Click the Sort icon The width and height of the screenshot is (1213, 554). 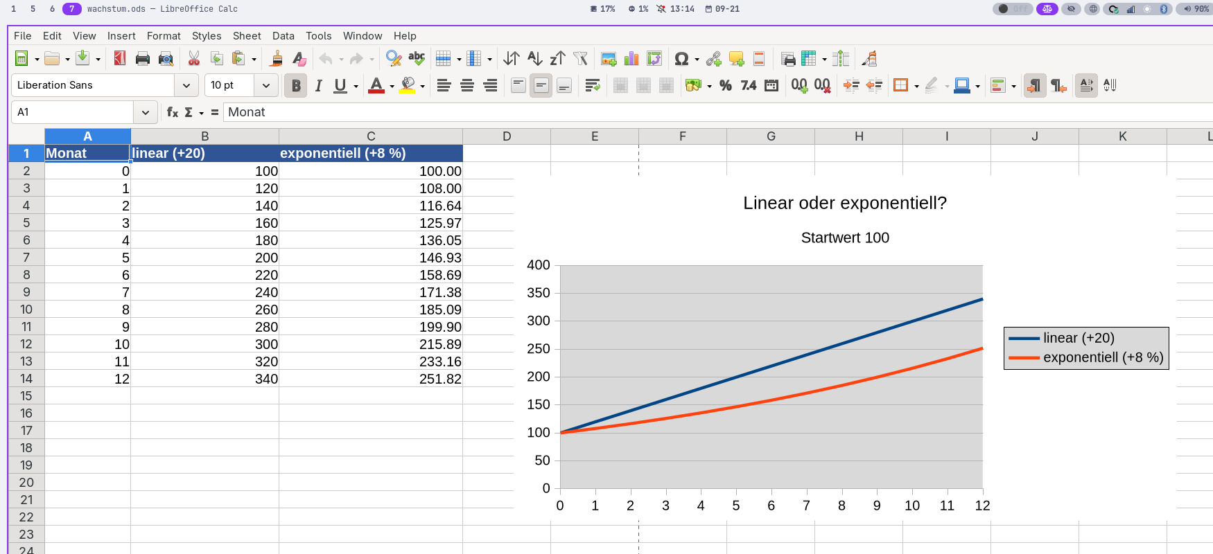[x=512, y=59]
